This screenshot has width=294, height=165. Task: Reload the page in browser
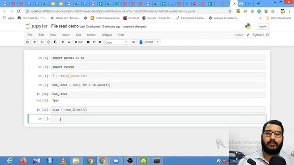18,11
